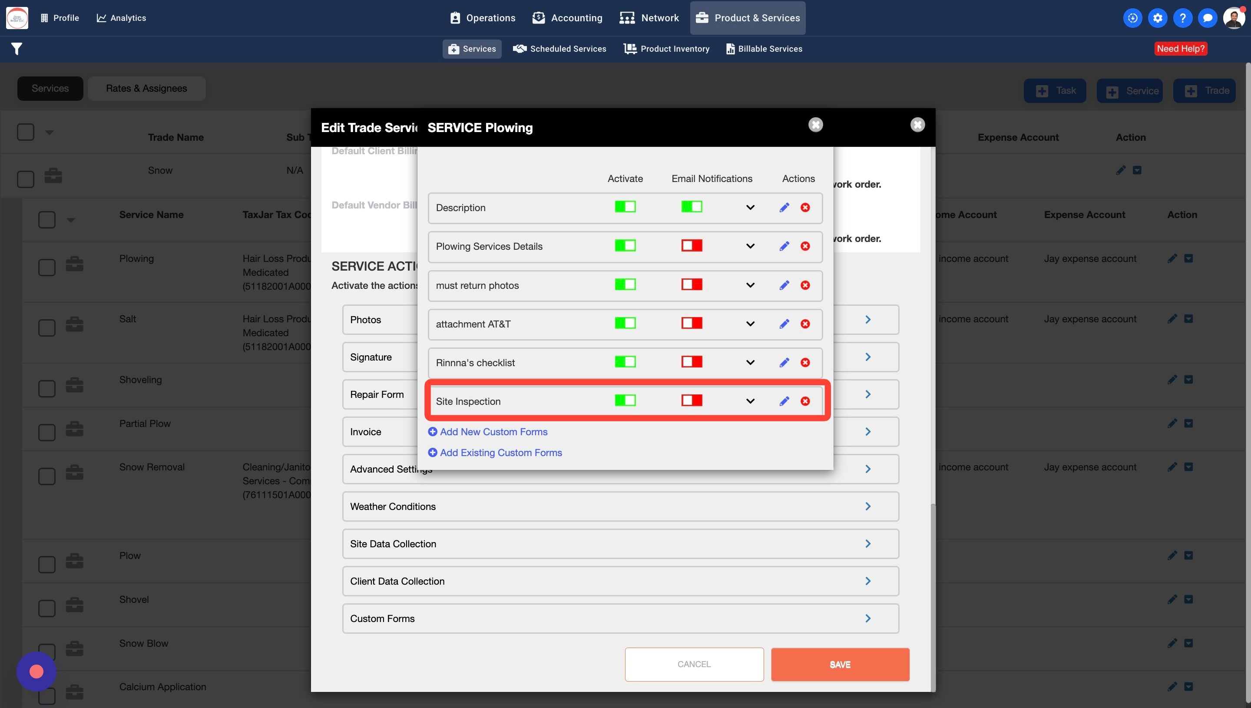The height and width of the screenshot is (708, 1251).
Task: Remove the Rinnna's checklist form
Action: click(x=805, y=363)
